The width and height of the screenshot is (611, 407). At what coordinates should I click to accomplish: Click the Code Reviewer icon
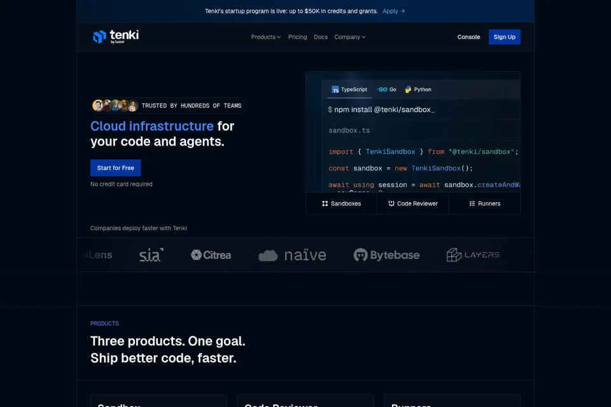click(391, 203)
